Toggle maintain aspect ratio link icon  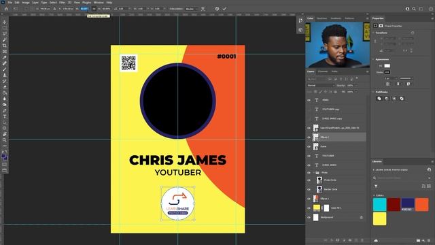point(94,9)
